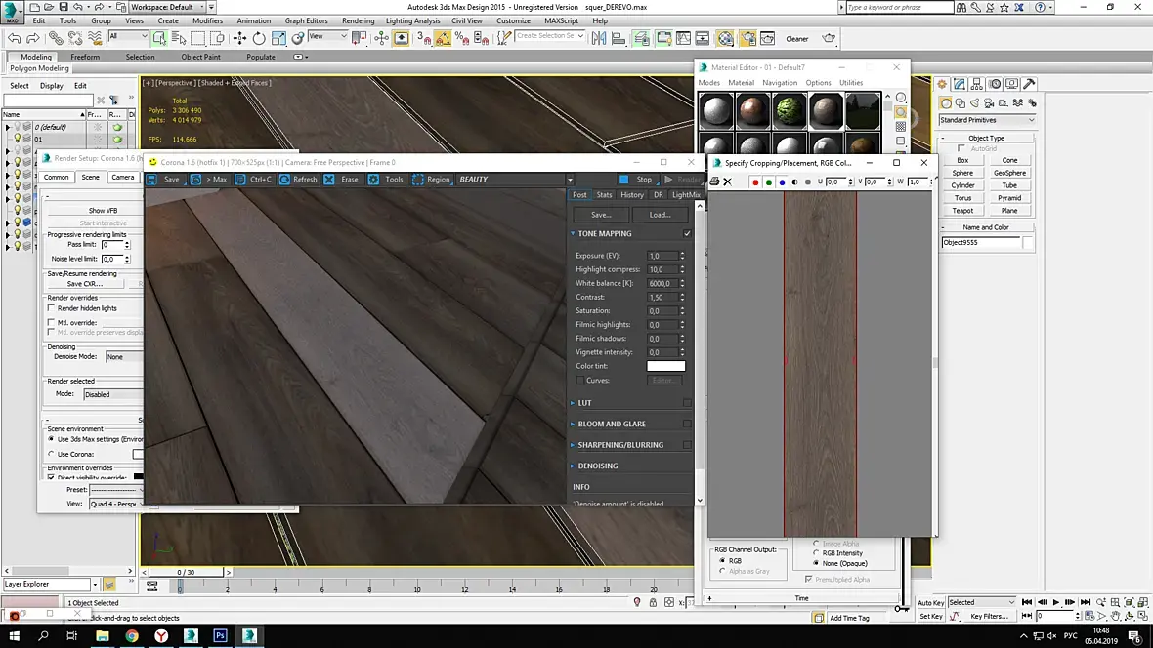Click the Refresh icon in Corona VFB
1153x648 pixels.
click(x=285, y=180)
